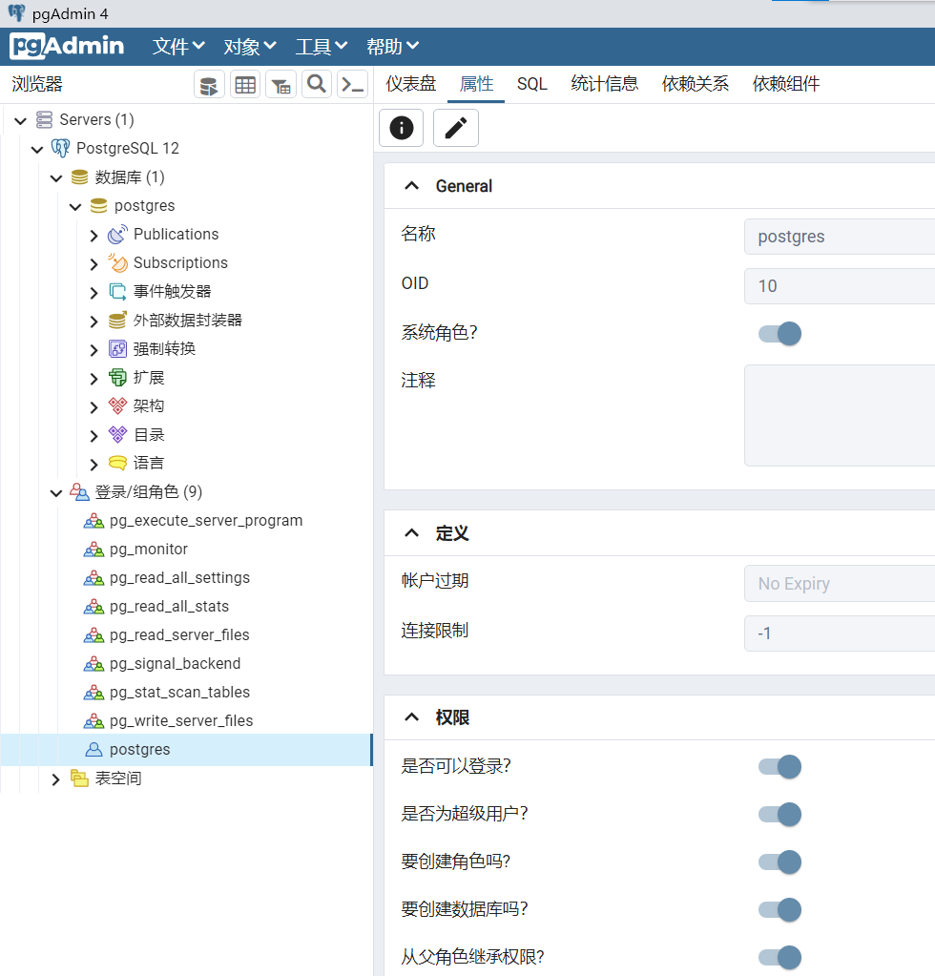935x976 pixels.
Task: Click the Servers group stack icon
Action: click(44, 119)
